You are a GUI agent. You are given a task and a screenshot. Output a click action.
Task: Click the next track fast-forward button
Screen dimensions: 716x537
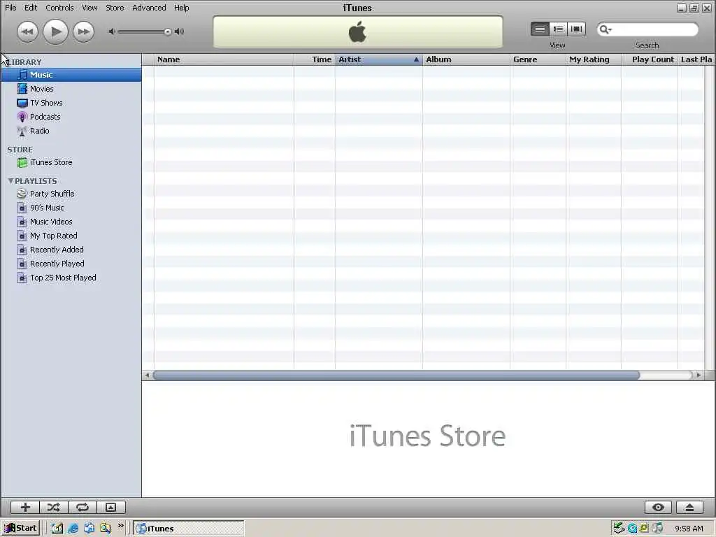[83, 31]
